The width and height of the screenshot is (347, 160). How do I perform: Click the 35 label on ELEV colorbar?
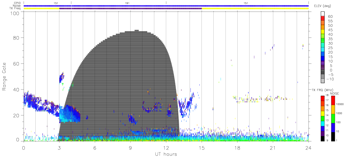[330, 39]
